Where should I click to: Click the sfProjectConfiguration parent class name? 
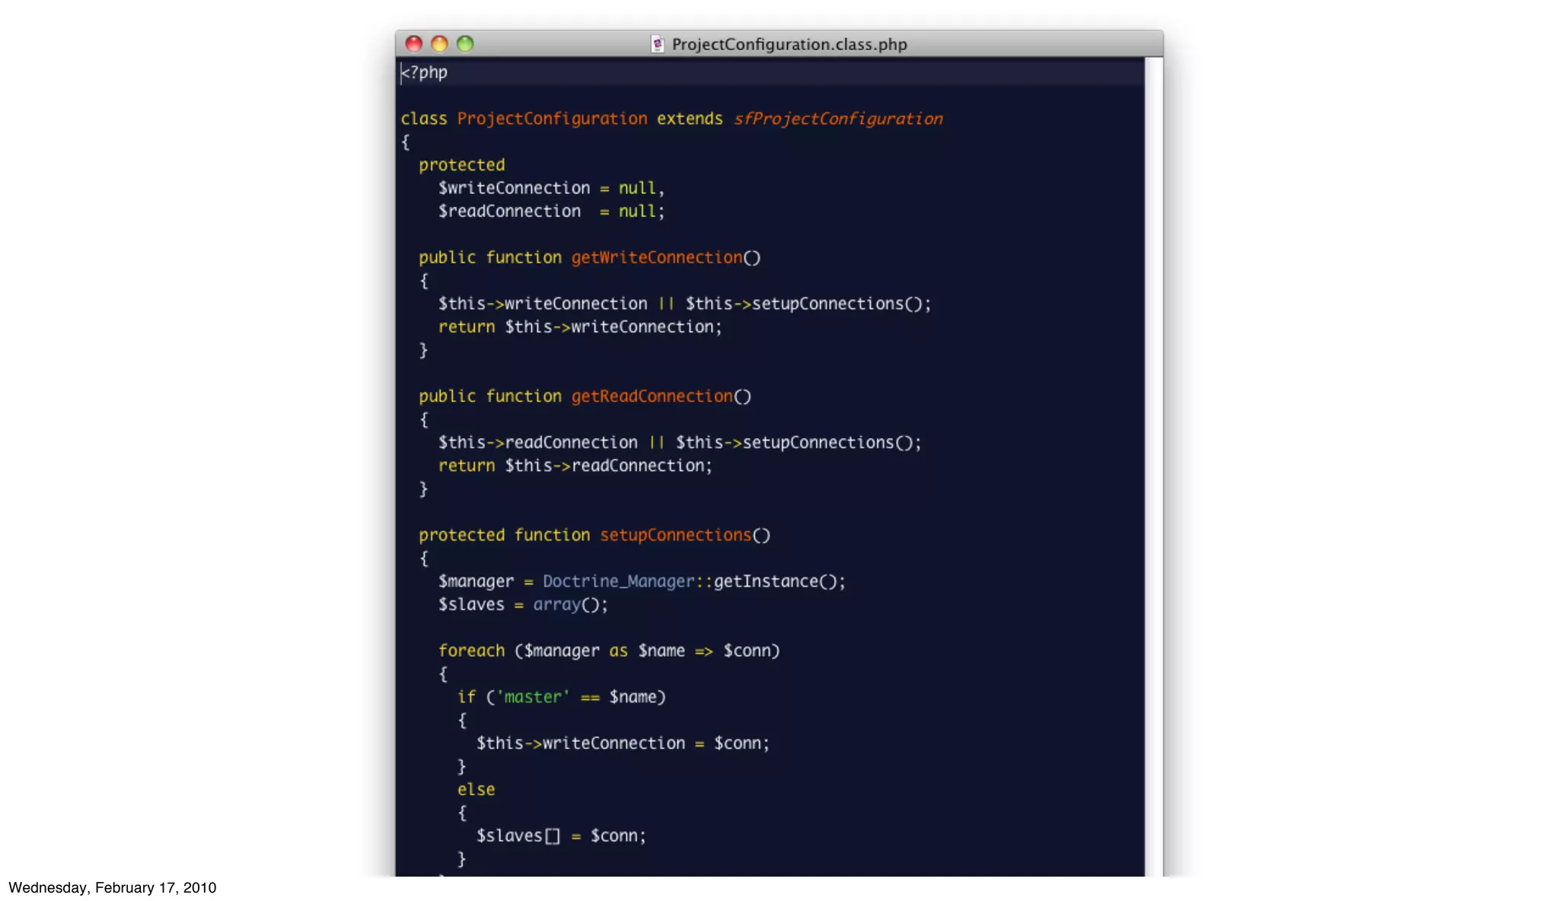point(837,119)
